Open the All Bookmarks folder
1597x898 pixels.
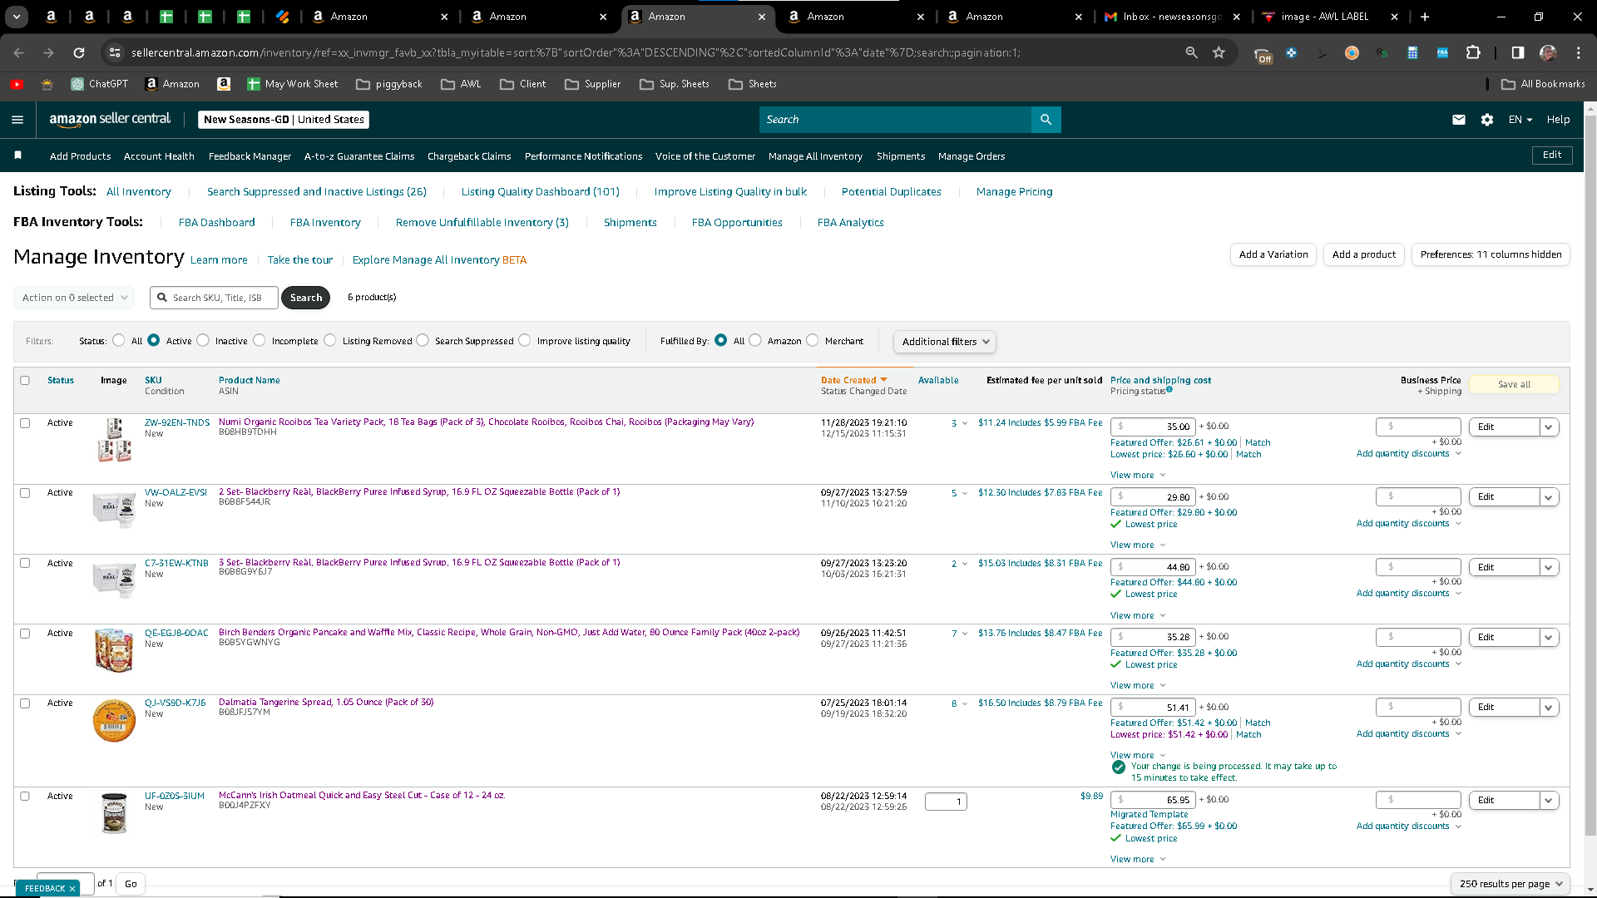click(1543, 84)
